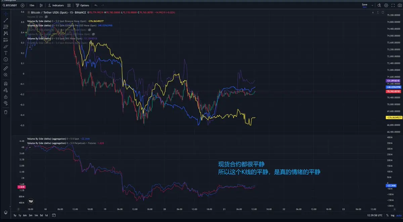
Task: Toggle hide all drawings eye icon
Action: [6, 103]
